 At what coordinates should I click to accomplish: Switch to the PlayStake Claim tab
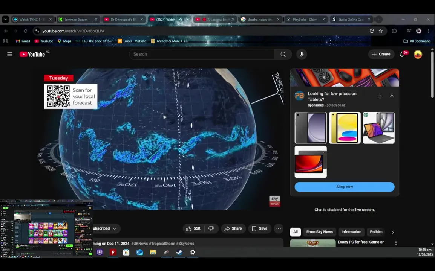(x=305, y=20)
